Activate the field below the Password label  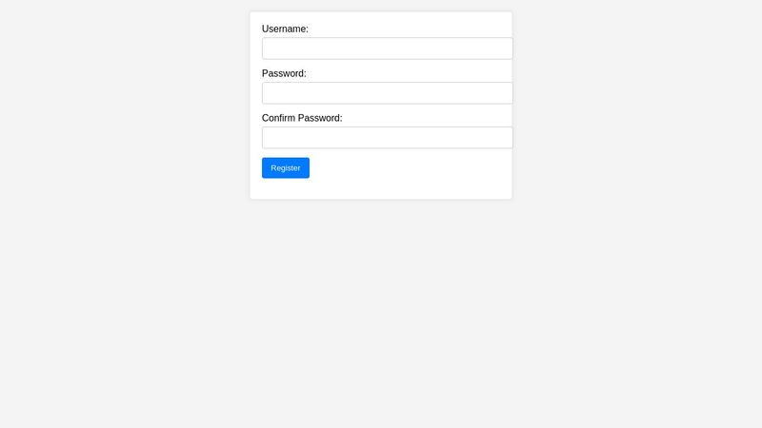click(387, 93)
